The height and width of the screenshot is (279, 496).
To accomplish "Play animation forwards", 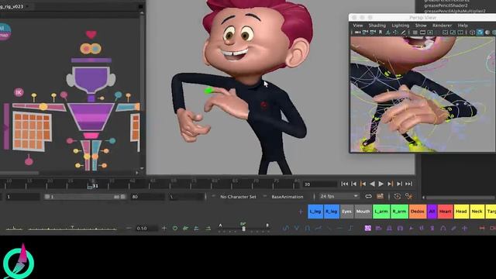I will [x=381, y=184].
